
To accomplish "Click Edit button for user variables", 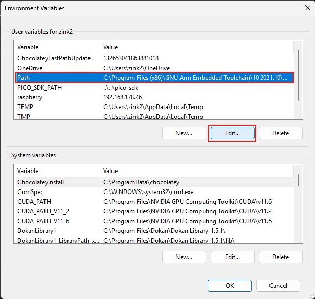I will click(232, 133).
